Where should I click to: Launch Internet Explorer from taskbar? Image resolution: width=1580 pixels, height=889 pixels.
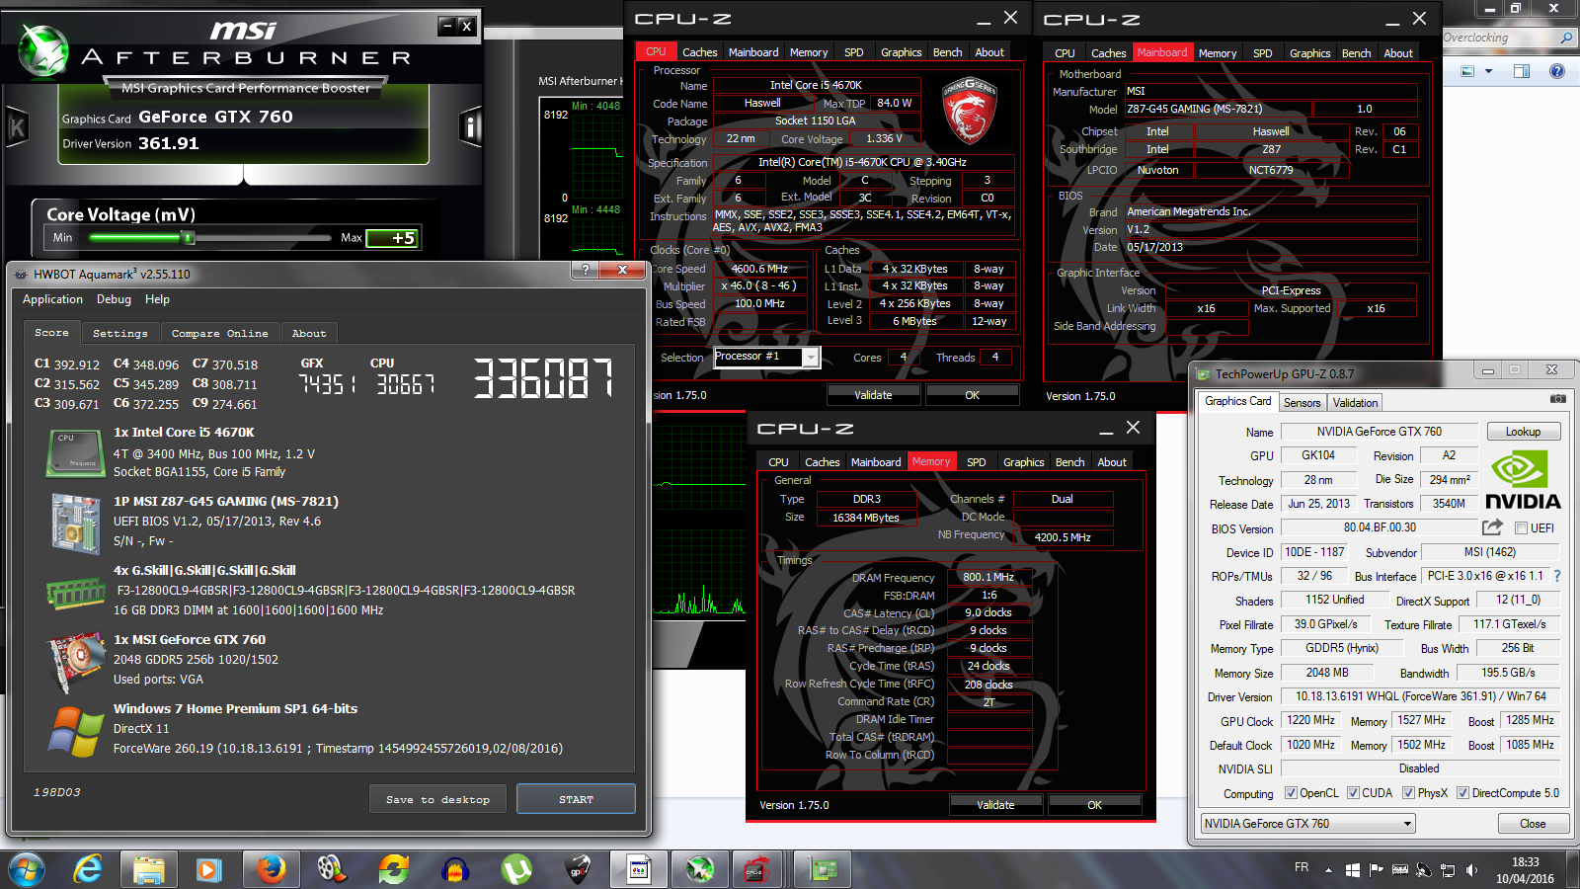[x=88, y=870]
